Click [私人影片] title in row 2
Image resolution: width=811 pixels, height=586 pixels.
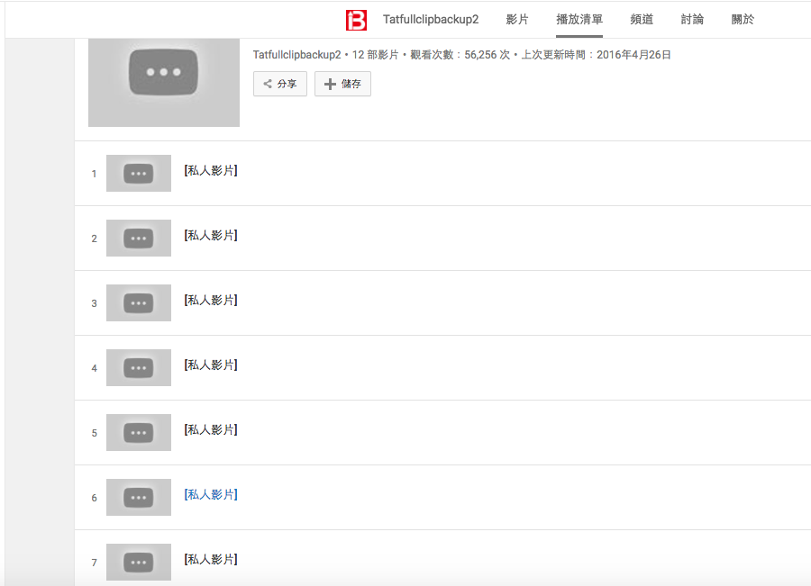pyautogui.click(x=211, y=236)
